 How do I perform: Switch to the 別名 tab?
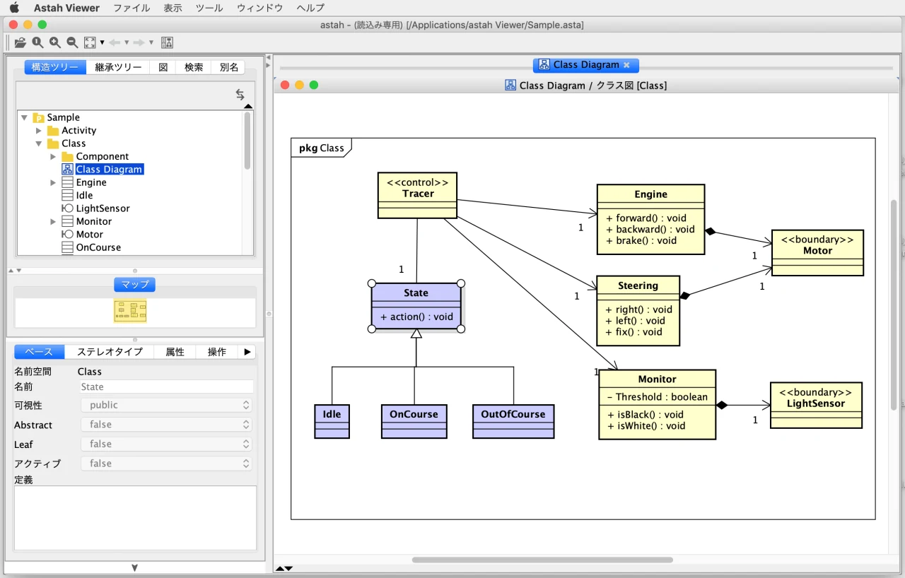point(228,67)
